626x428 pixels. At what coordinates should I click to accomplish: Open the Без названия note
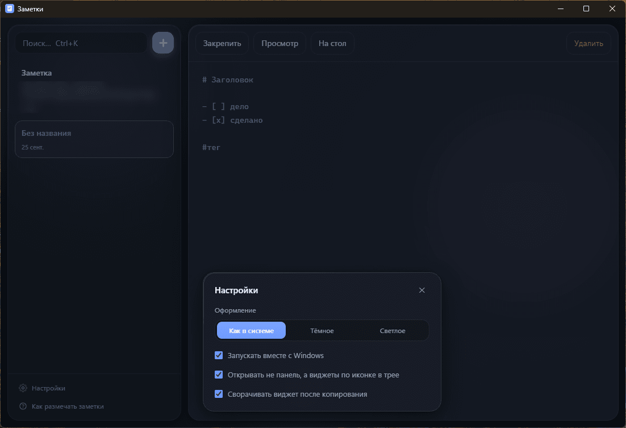click(x=94, y=139)
